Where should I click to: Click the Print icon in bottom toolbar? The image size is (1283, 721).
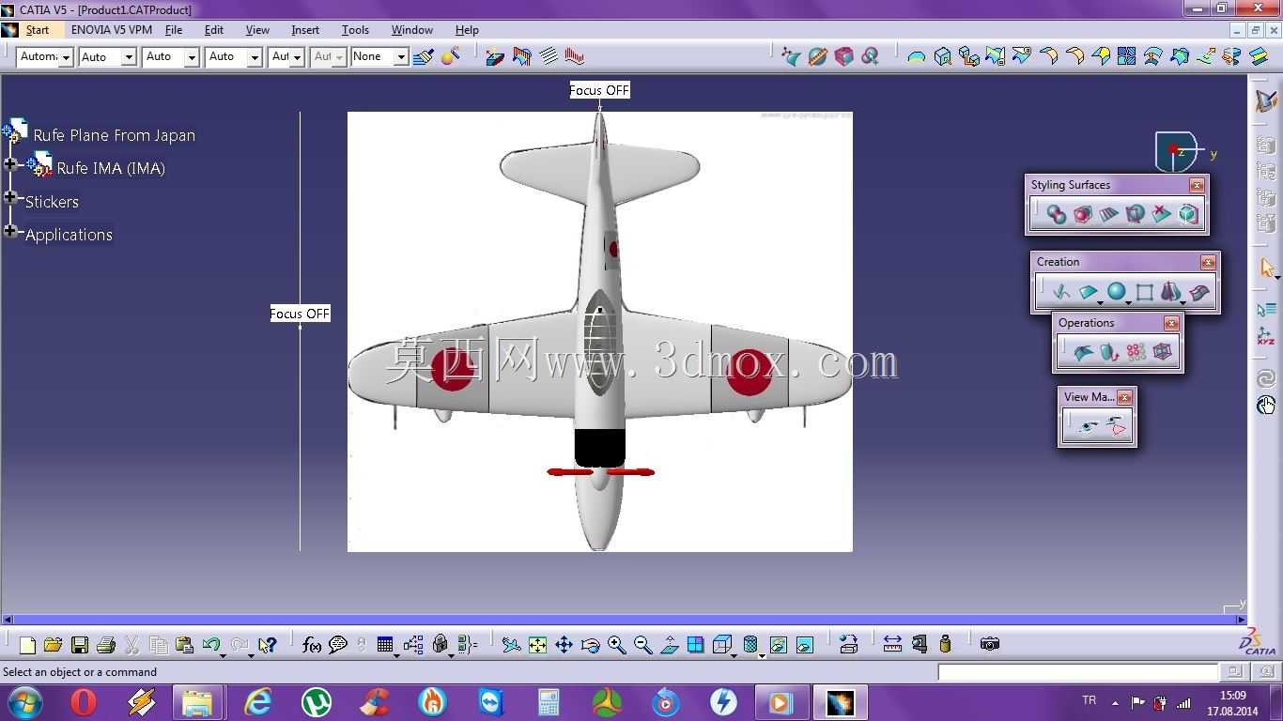(x=106, y=644)
